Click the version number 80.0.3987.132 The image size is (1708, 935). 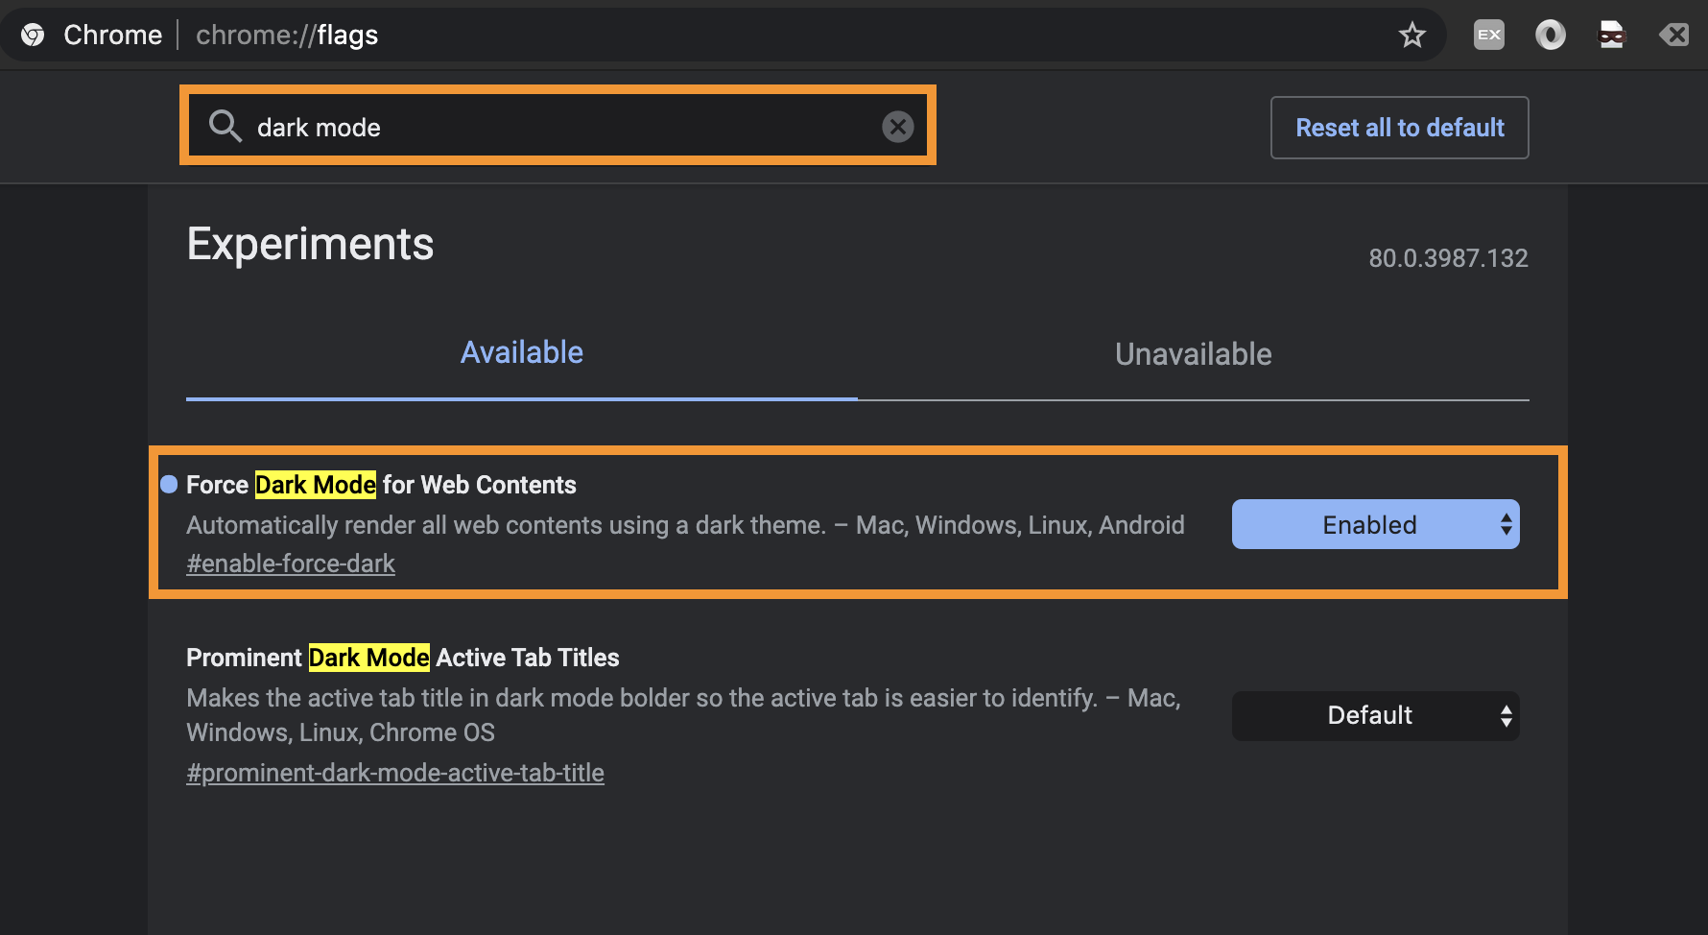point(1448,258)
